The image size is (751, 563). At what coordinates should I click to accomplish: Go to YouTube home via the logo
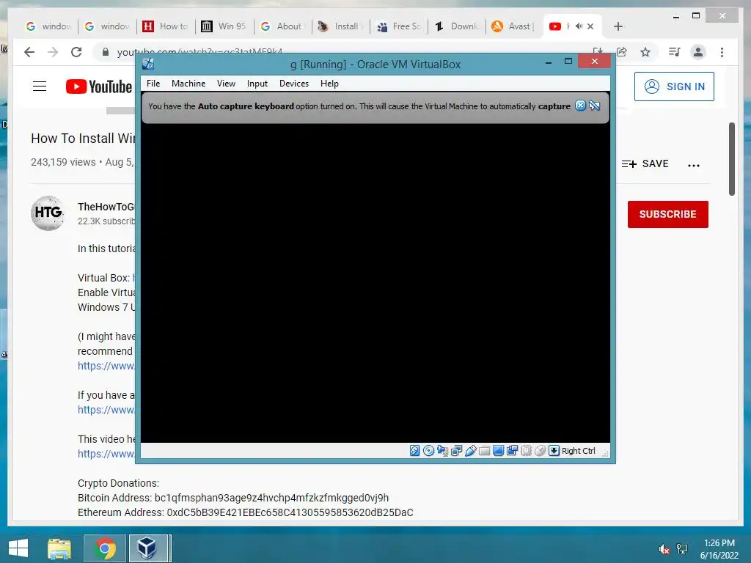(99, 87)
